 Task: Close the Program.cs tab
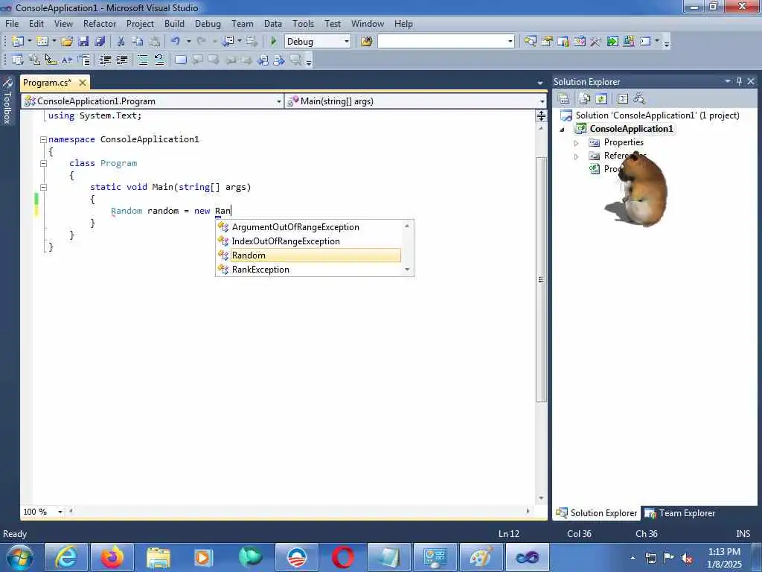(83, 83)
